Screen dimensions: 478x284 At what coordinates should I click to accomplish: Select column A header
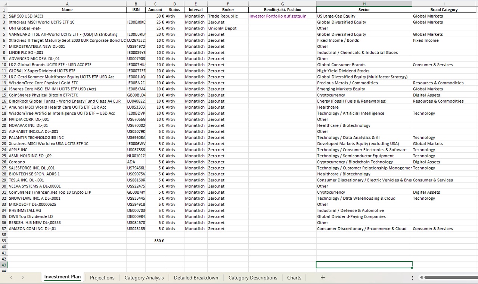tap(67, 4)
